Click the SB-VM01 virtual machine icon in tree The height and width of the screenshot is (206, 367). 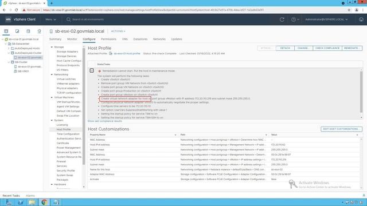point(15,71)
